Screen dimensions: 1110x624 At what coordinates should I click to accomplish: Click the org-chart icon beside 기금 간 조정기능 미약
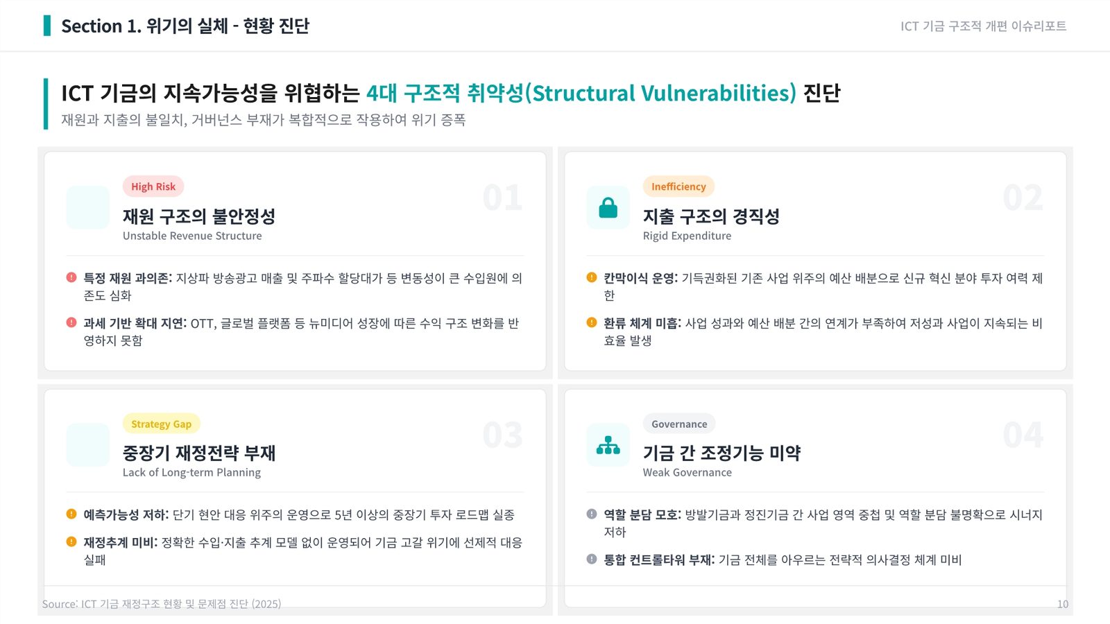[608, 444]
